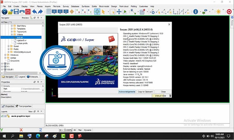Image resolution: width=234 pixels, height=140 pixels.
Task: Switch to the Tool properties tab
Action: click(23, 106)
